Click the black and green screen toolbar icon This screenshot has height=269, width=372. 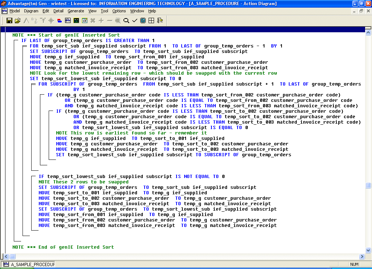pyautogui.click(x=76, y=21)
